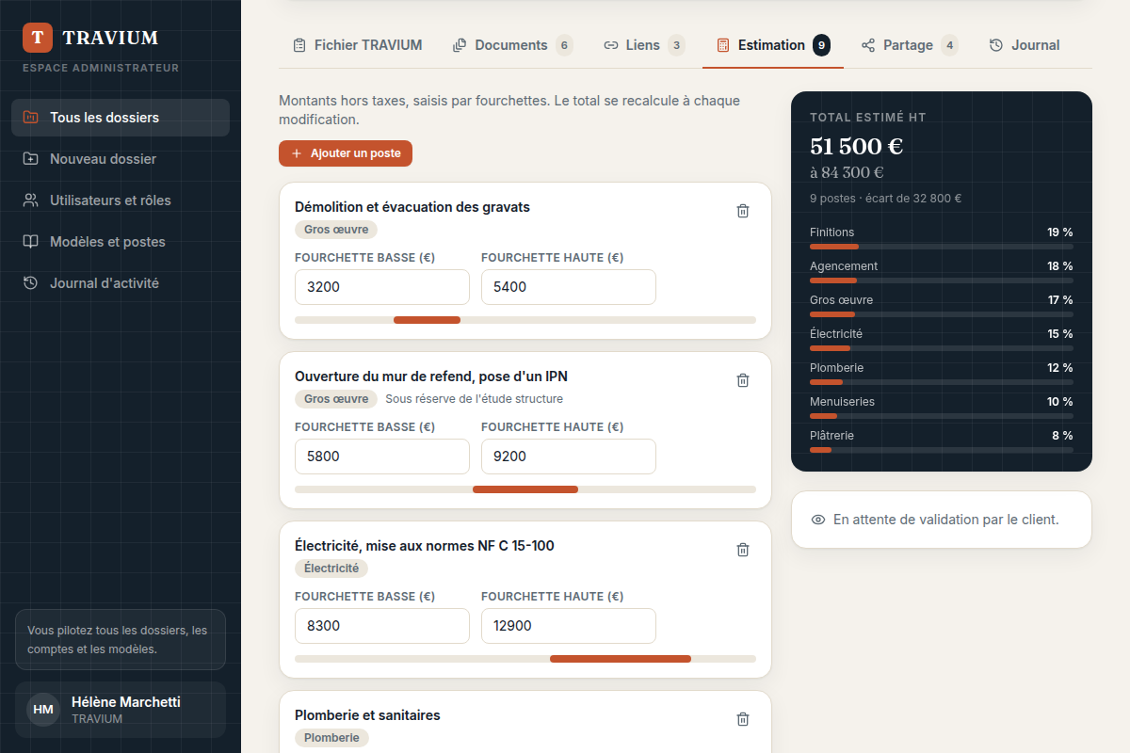Image resolution: width=1130 pixels, height=753 pixels.
Task: Click the Nouveau dossier folder-plus icon
Action: pos(31,159)
